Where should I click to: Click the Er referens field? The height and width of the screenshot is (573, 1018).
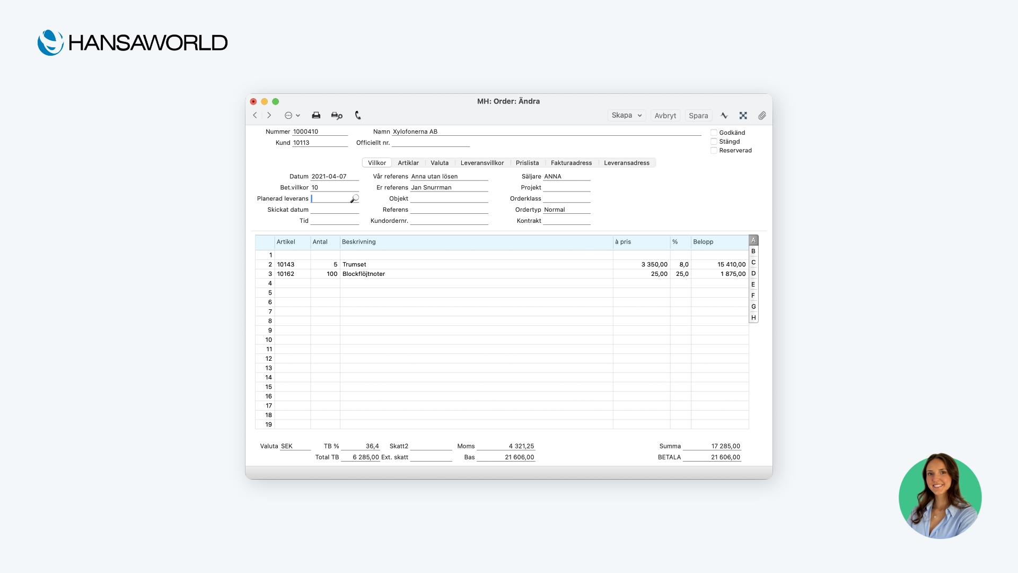(449, 188)
